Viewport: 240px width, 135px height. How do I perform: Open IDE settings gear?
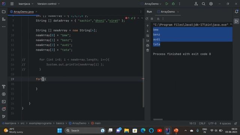coord(211,4)
